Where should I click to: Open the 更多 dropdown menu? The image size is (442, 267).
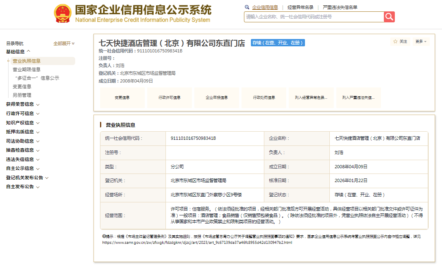click(x=420, y=41)
